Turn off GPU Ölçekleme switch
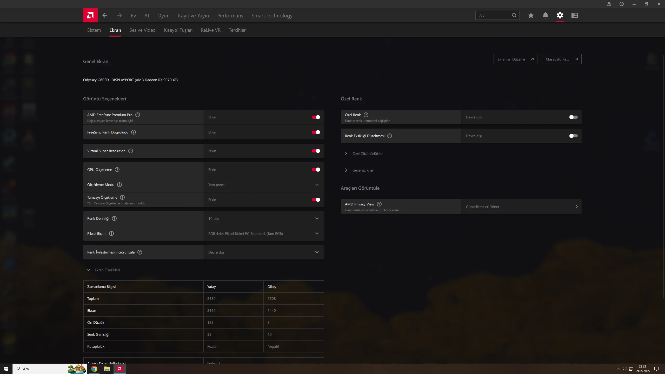Viewport: 665px width, 374px height. tap(316, 170)
